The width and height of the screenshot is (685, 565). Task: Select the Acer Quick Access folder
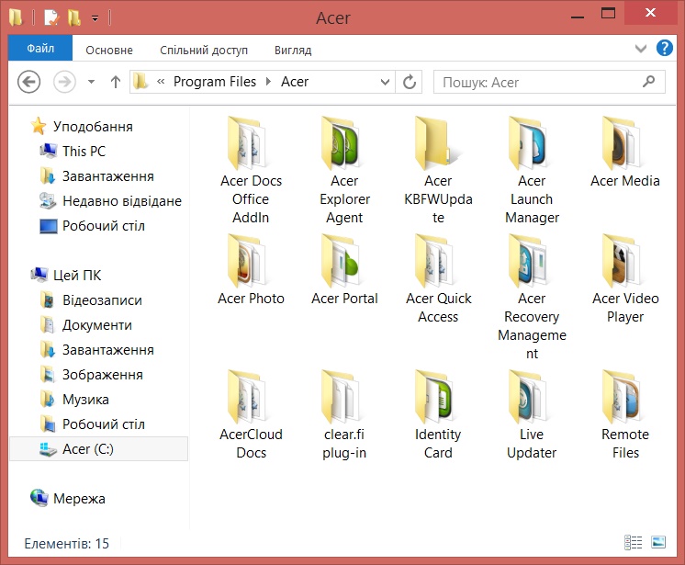(x=438, y=278)
